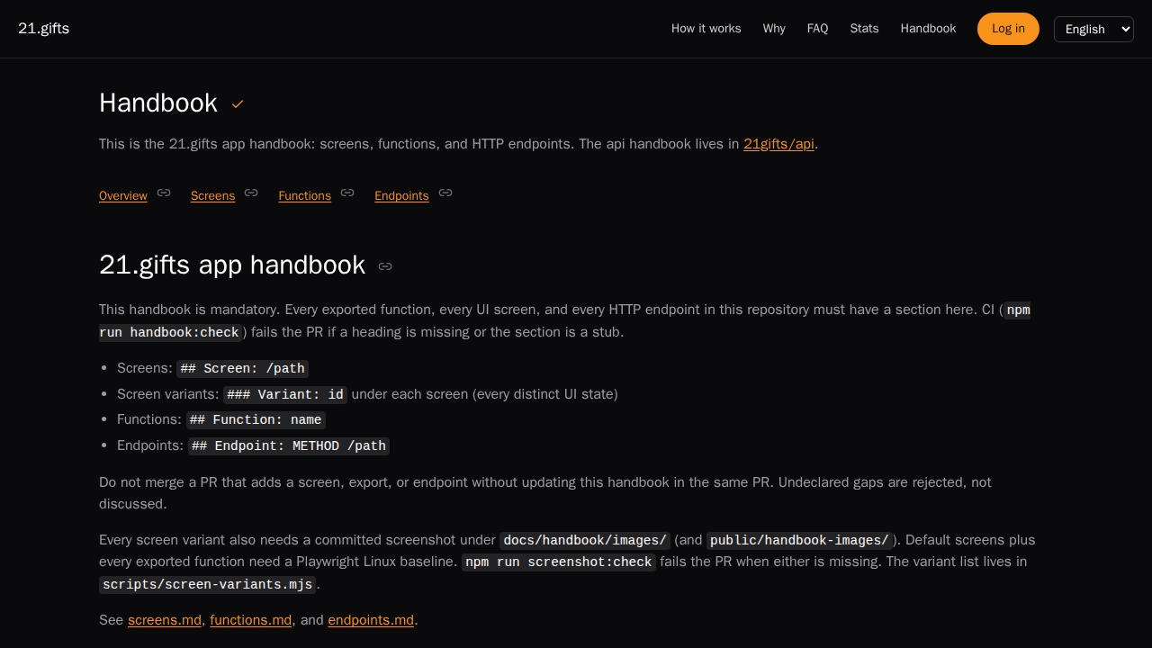
Task: Jump to the Functions section link
Action: 305,196
